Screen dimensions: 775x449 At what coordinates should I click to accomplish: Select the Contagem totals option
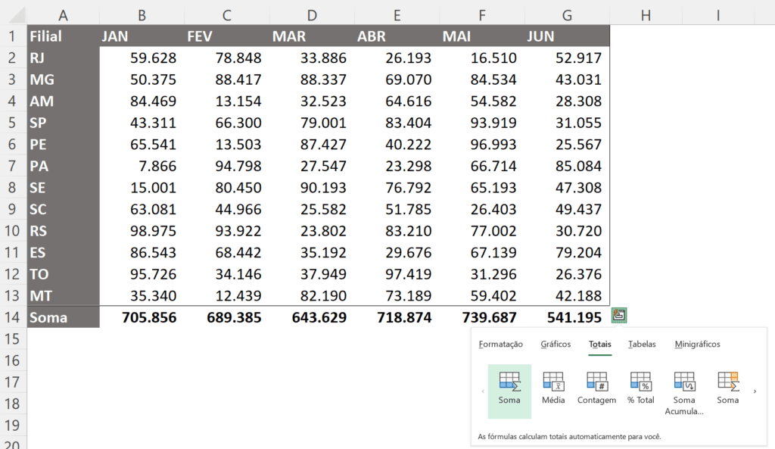click(596, 388)
